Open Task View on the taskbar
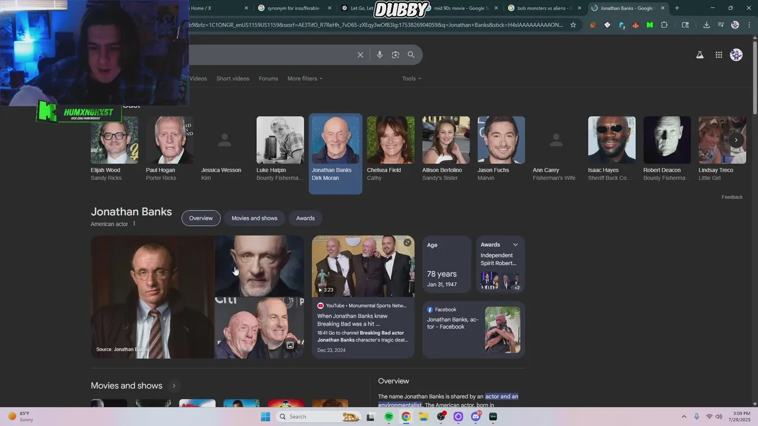The width and height of the screenshot is (758, 426). point(371,417)
